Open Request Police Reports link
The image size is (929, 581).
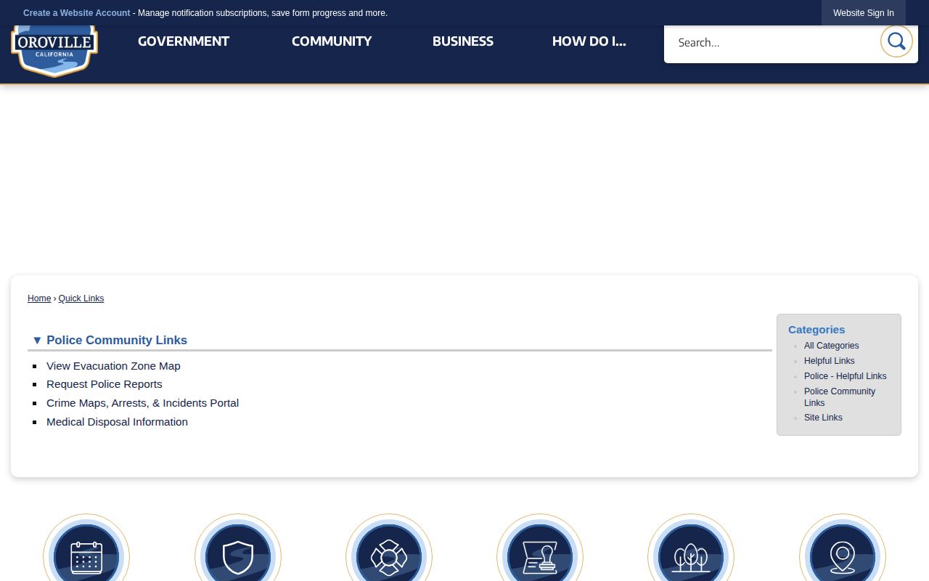[105, 384]
